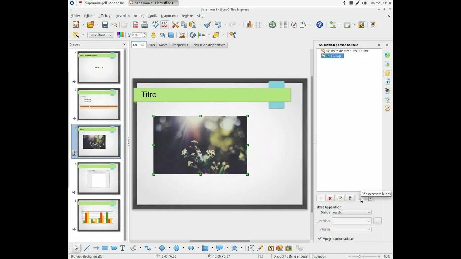Viewport: 461px width, 259px height.
Task: Select slide 1 thumbnail in Diapos panel
Action: pos(99,67)
